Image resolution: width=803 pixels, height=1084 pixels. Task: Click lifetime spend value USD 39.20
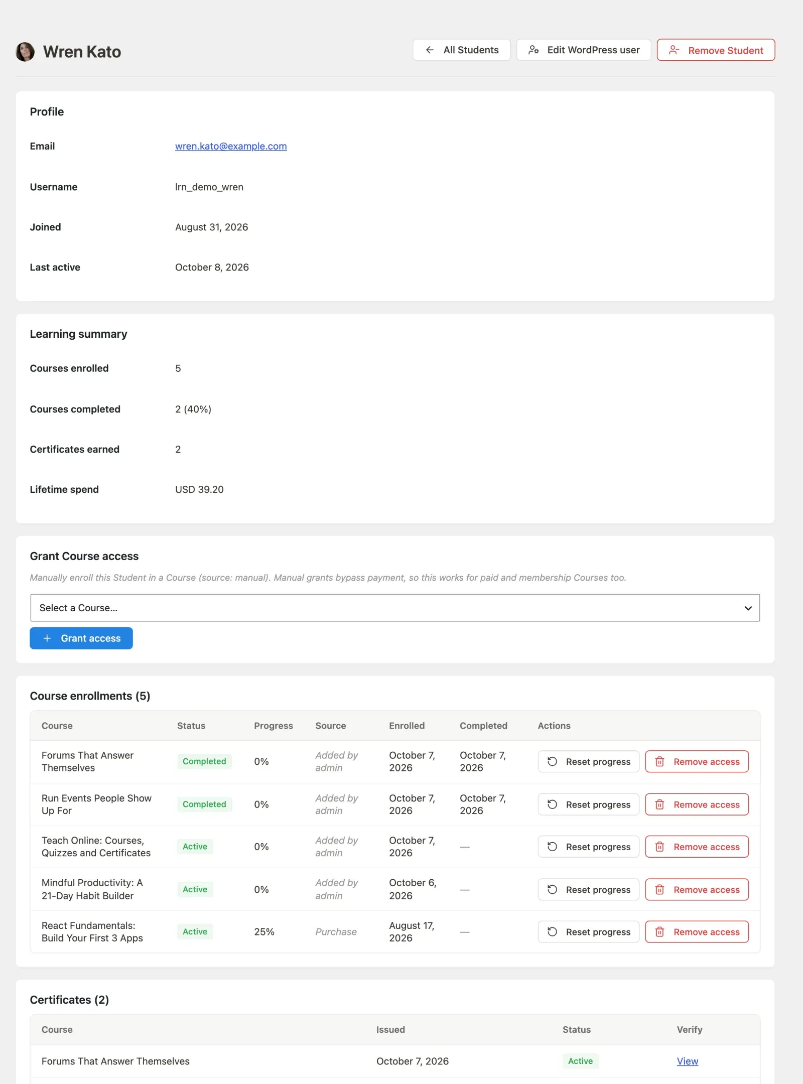(199, 489)
